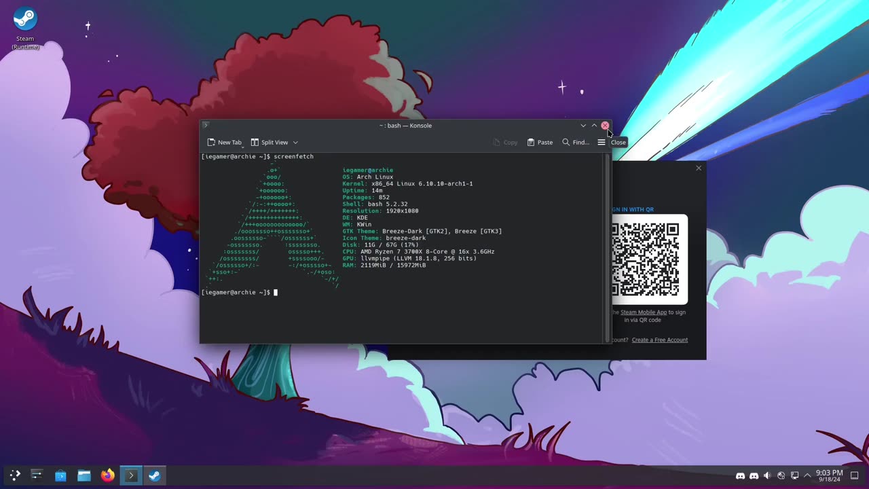Open the 9:03 PM clock calendar
869x489 pixels.
(829, 475)
